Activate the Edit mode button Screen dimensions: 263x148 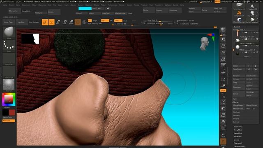tap(45, 22)
